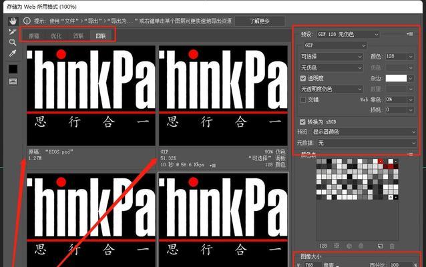This screenshot has width=426, height=267.
Task: Select the bright red color table swatch
Action: coord(381,161)
